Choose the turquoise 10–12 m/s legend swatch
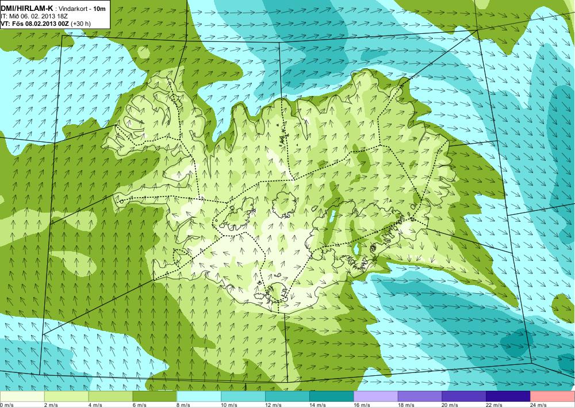 (243, 397)
